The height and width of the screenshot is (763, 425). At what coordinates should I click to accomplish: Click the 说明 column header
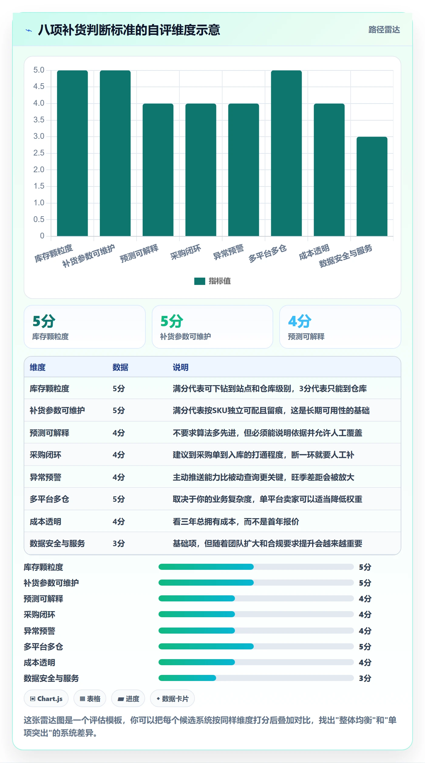[x=181, y=367]
